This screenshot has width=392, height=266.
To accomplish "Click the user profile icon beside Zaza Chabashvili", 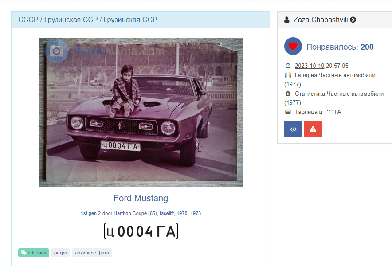I will (287, 20).
